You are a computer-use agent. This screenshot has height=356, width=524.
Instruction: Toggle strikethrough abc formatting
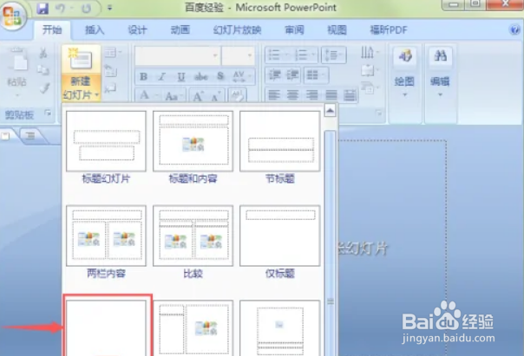[201, 77]
